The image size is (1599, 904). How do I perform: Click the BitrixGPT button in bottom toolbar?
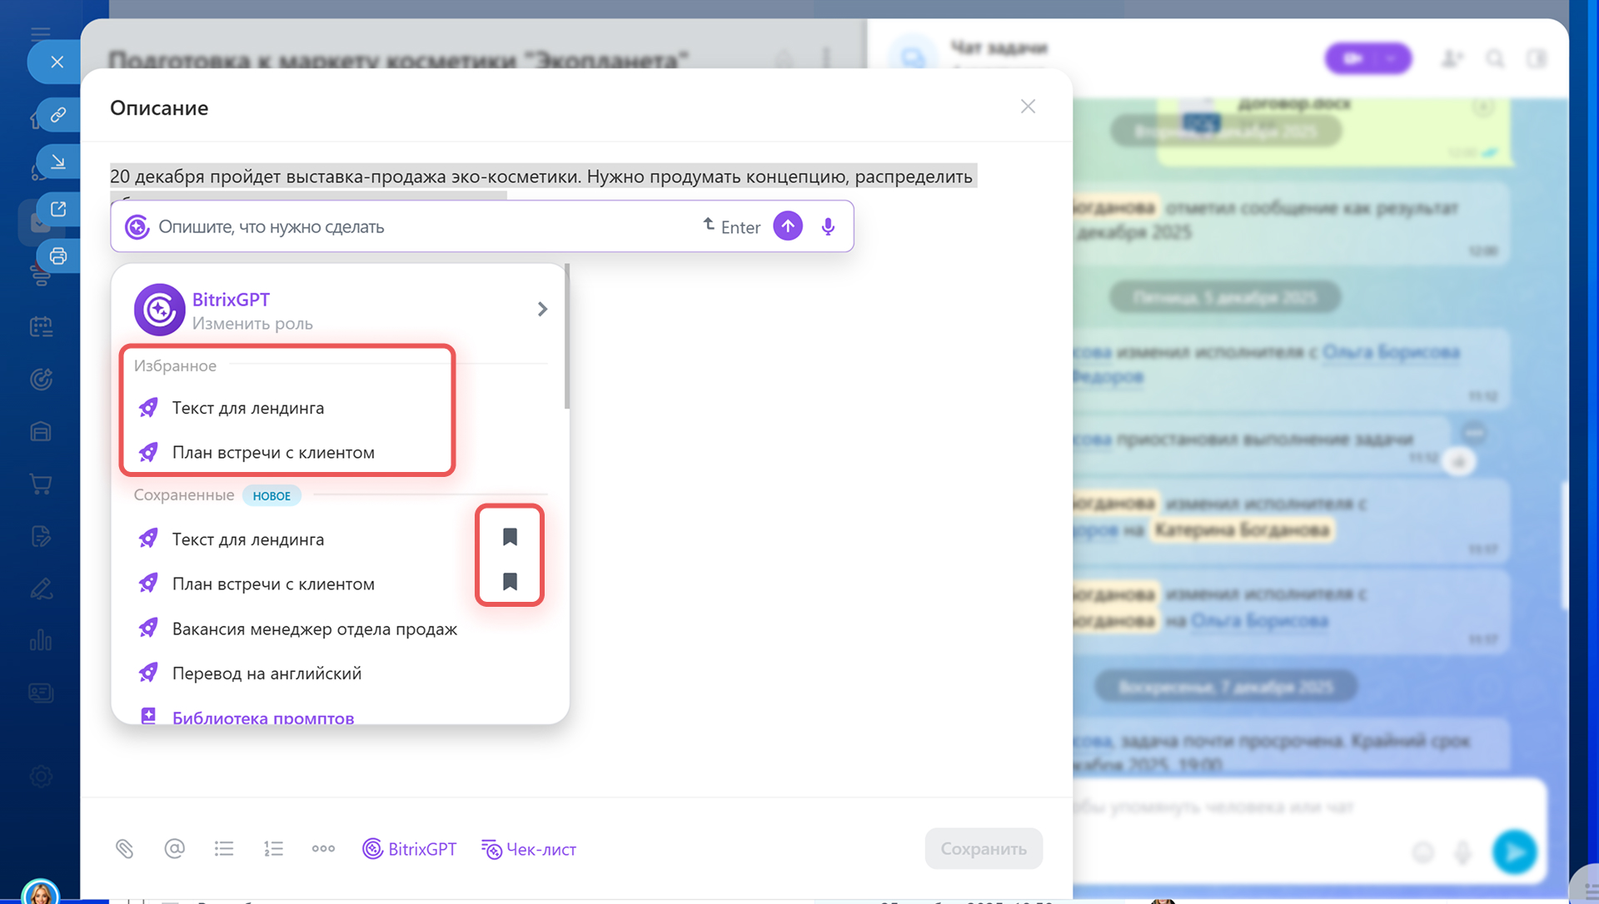[x=410, y=849]
